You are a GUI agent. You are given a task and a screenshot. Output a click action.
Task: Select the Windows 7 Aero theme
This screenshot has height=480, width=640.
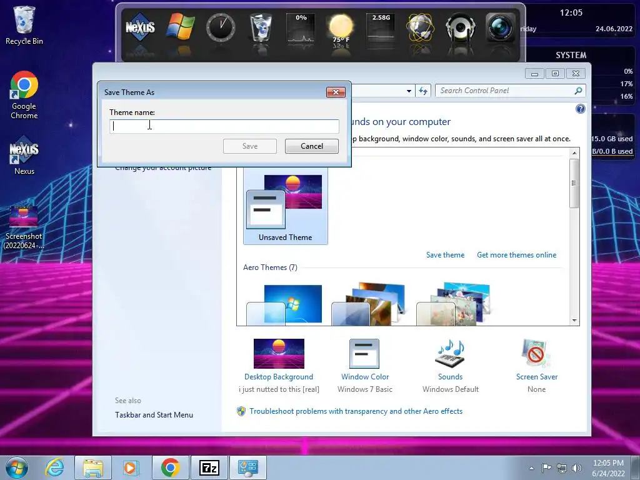click(x=284, y=304)
